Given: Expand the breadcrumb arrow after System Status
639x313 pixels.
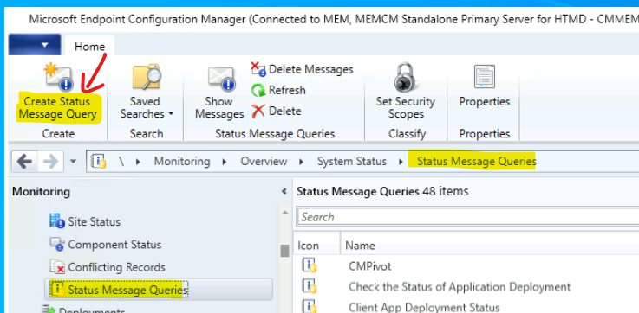Looking at the screenshot, I should click(x=401, y=162).
